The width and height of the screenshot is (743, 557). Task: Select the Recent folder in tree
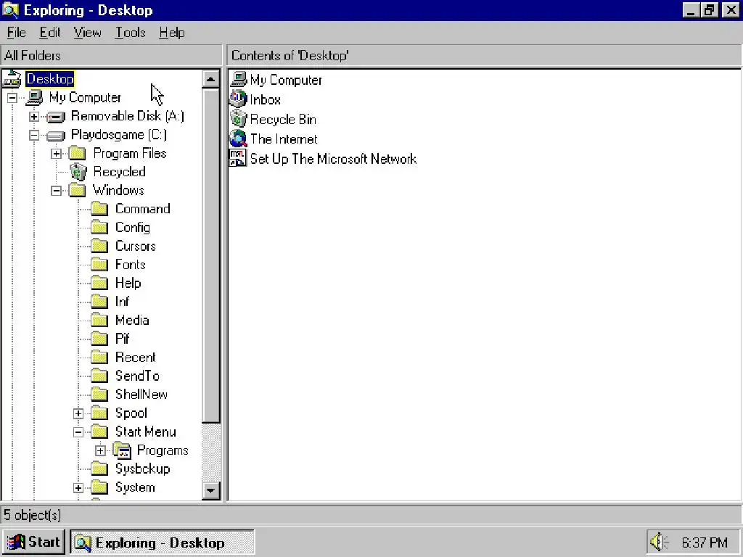[x=135, y=358]
